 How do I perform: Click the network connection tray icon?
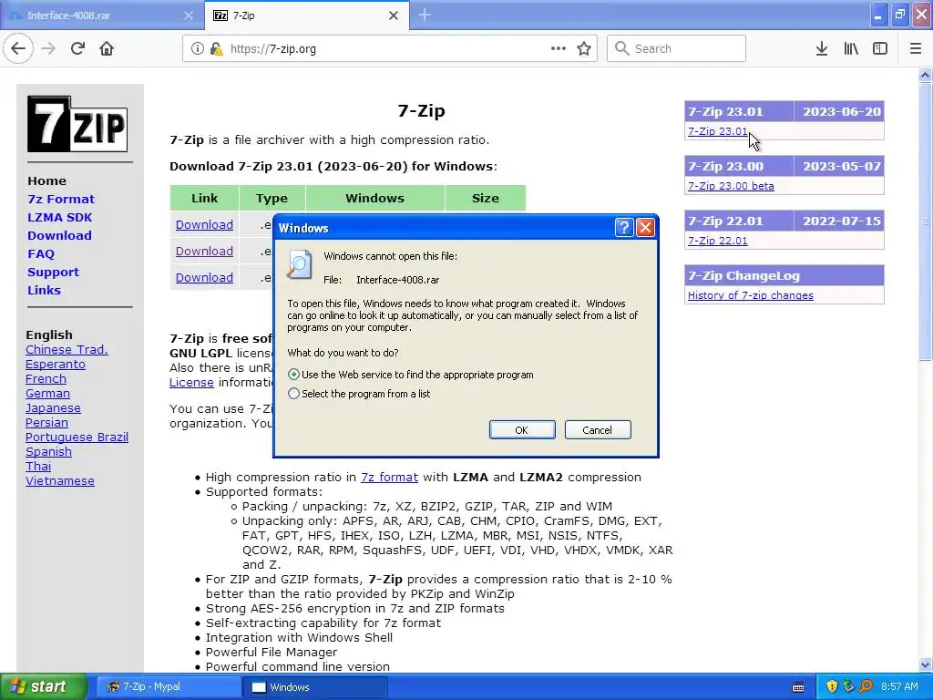(x=848, y=686)
